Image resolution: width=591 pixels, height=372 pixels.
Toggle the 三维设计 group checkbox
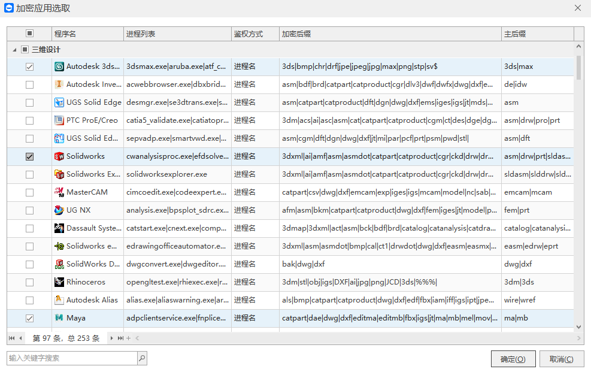click(25, 49)
